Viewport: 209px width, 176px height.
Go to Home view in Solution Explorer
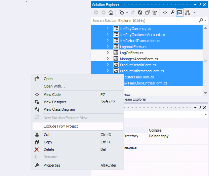pos(111,12)
